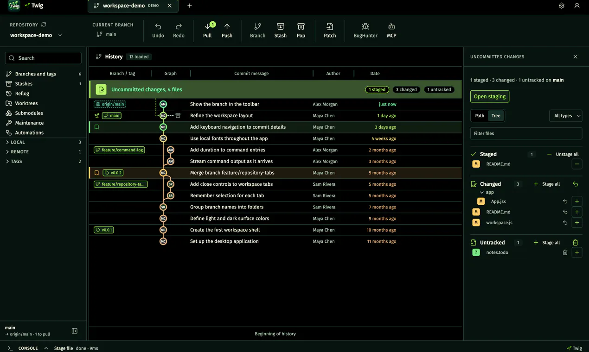Open the MCP tool
This screenshot has height=352, width=589.
[391, 31]
